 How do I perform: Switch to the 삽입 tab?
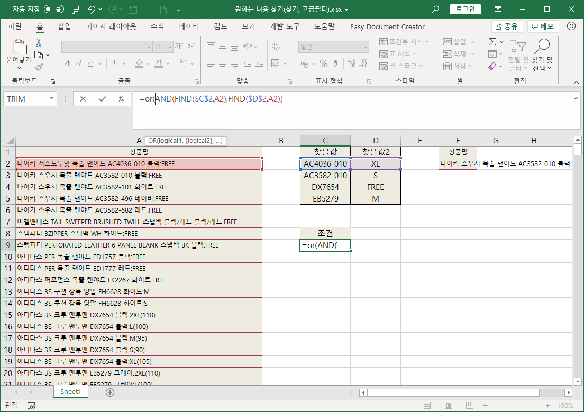click(x=64, y=26)
